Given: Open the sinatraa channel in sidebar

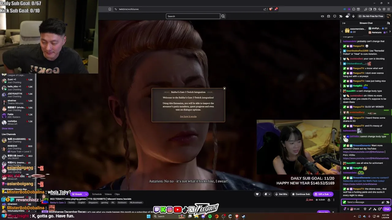Looking at the screenshot, I should (18, 102).
